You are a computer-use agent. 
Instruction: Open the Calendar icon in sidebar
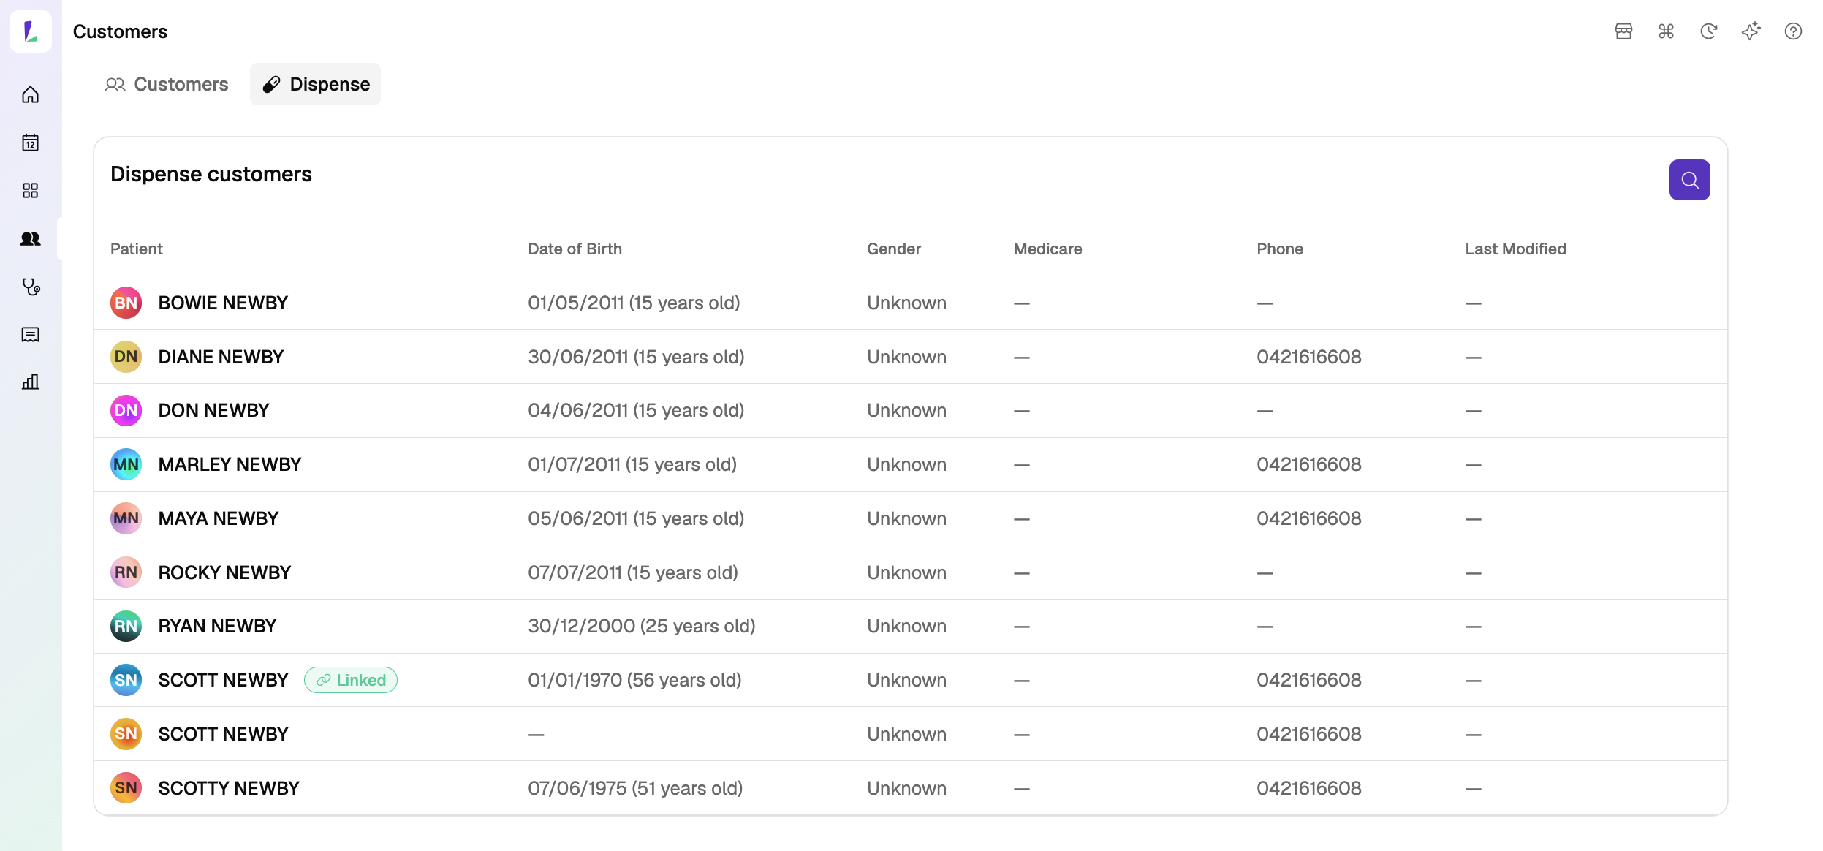[30, 143]
